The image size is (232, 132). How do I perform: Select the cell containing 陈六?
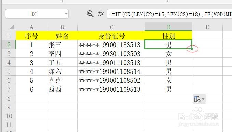coord(62,71)
